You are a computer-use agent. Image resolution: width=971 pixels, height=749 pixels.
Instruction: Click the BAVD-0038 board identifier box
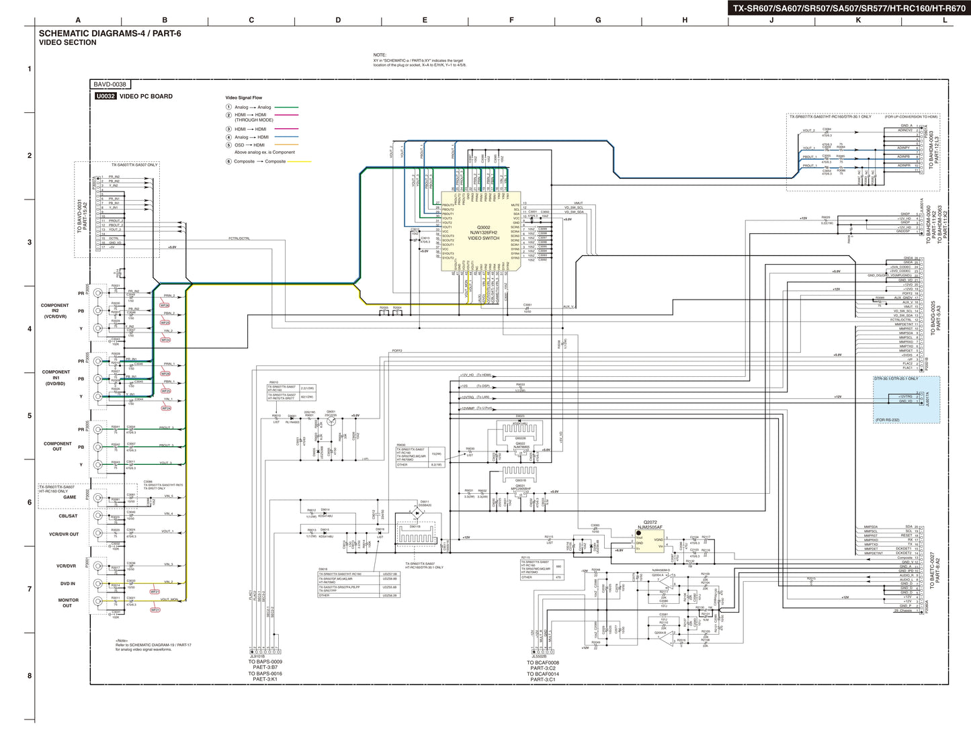coord(111,85)
